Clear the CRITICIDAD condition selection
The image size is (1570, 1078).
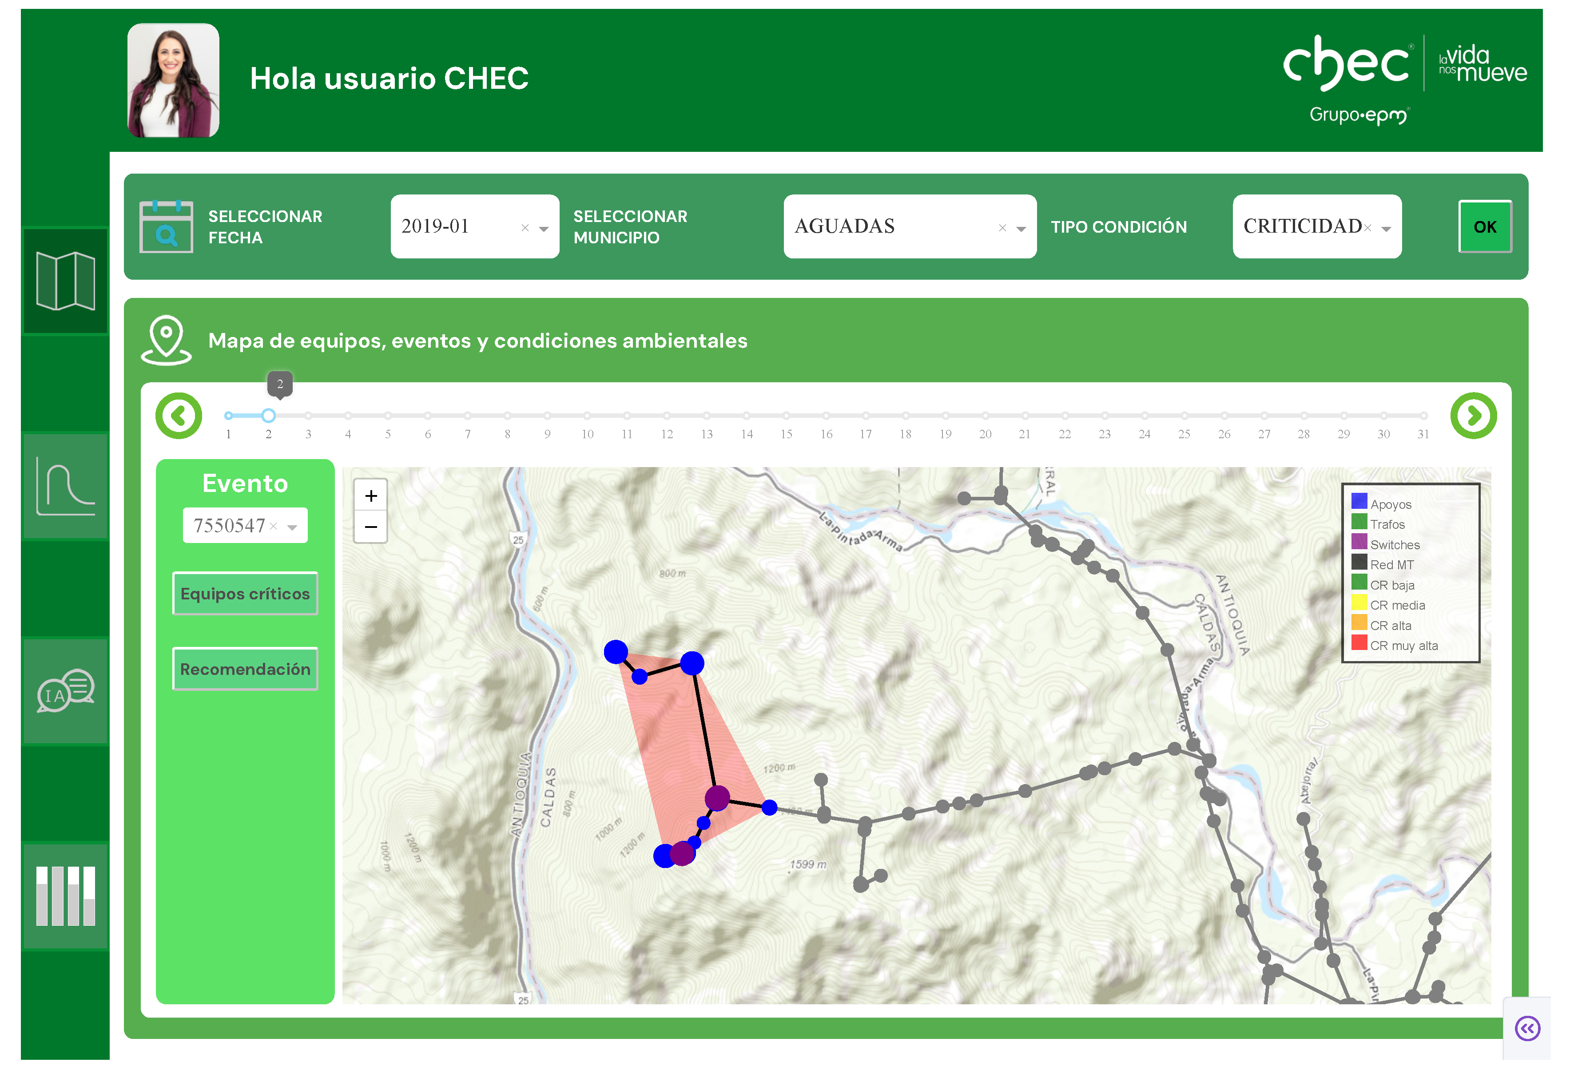pos(1368,228)
